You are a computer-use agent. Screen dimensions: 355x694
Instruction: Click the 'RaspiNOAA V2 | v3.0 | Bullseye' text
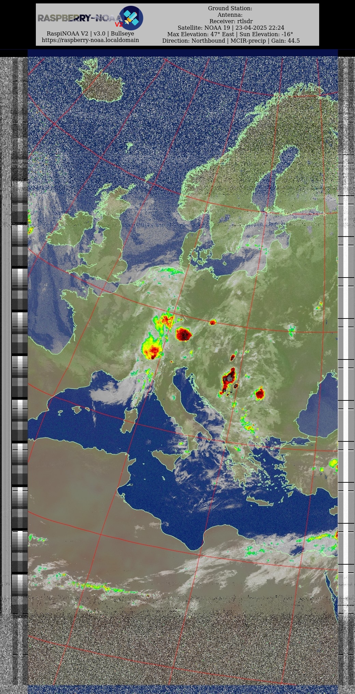90,33
